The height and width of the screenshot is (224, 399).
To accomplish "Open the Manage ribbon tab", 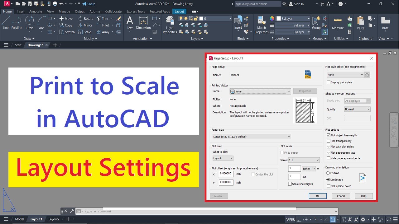I will click(65, 12).
